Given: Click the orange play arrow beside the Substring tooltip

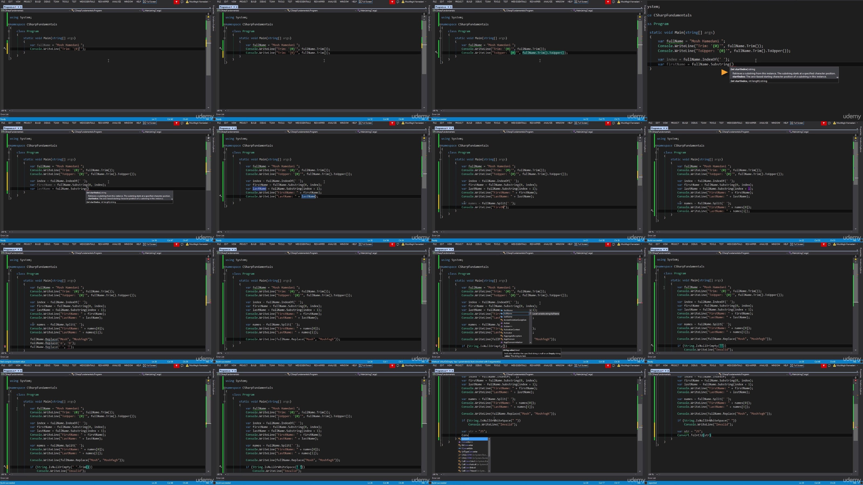Looking at the screenshot, I should click(724, 72).
